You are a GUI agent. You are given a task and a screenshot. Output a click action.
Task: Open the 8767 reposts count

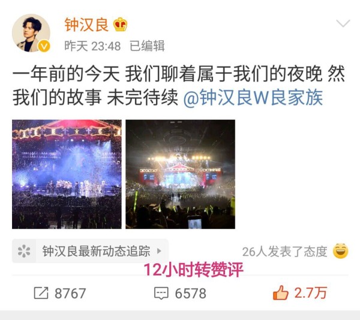click(x=70, y=293)
